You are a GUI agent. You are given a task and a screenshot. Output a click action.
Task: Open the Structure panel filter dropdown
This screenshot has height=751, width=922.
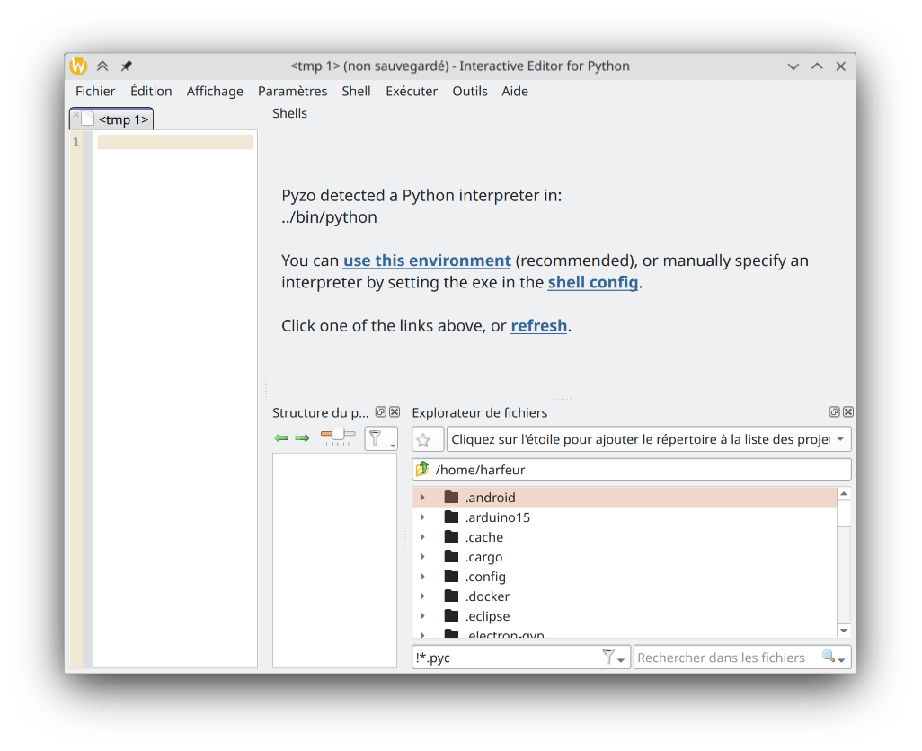click(381, 439)
